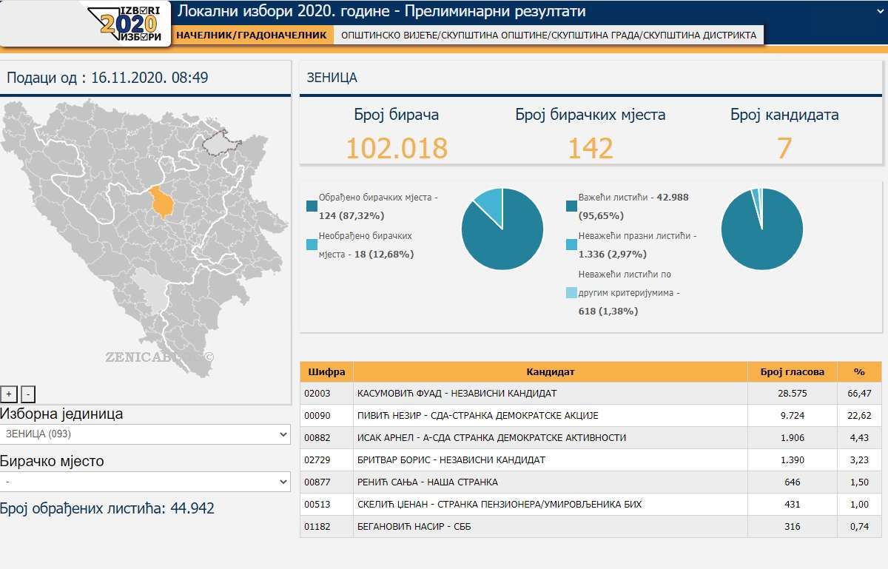Click the Кандидат column header
Screen dimensions: 888x569
tap(550, 371)
